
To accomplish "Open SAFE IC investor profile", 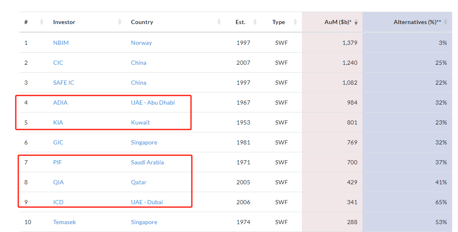I will pos(64,83).
